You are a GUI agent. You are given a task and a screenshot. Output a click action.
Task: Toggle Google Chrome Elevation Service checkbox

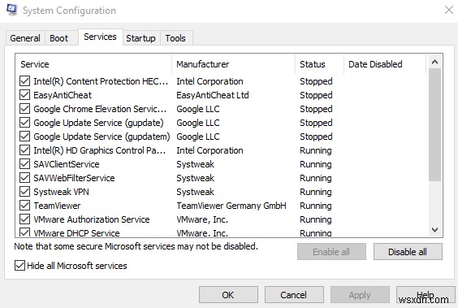tap(25, 109)
